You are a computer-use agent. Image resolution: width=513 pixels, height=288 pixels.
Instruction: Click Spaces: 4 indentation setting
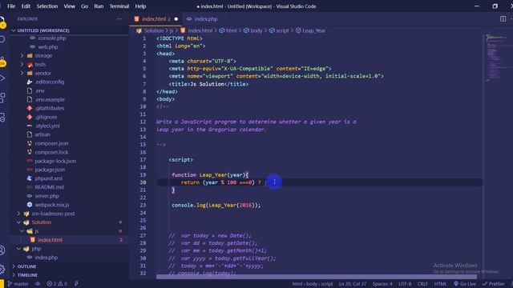pos(382,284)
